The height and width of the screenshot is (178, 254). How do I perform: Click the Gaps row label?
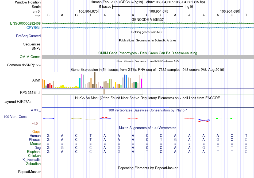pos(36,132)
